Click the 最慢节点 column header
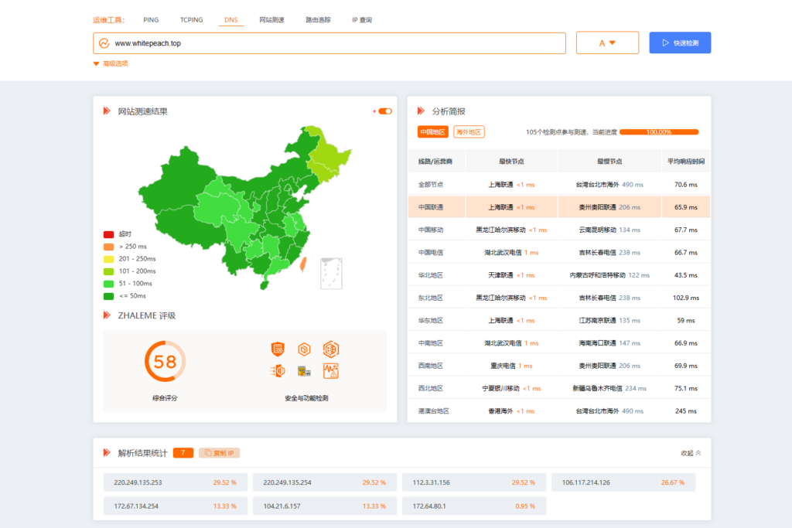Image resolution: width=792 pixels, height=528 pixels. tap(609, 162)
